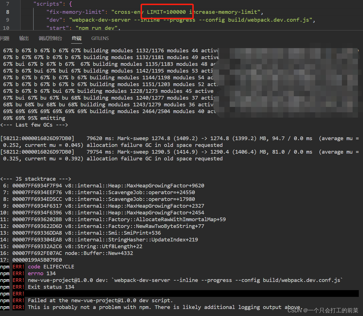Image resolution: width=363 pixels, height=316 pixels.
Task: Click the 79620 ms Mark-sweep log entry
Action: point(179,142)
